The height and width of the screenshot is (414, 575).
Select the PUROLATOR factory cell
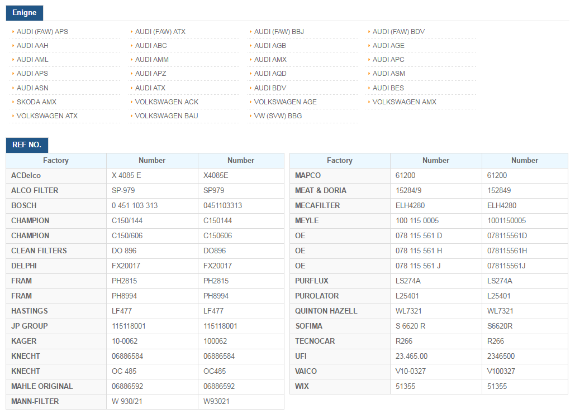(x=340, y=296)
